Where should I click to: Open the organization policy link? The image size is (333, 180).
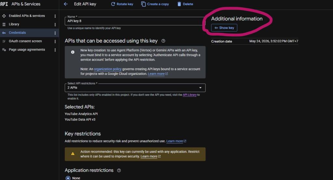click(x=108, y=69)
